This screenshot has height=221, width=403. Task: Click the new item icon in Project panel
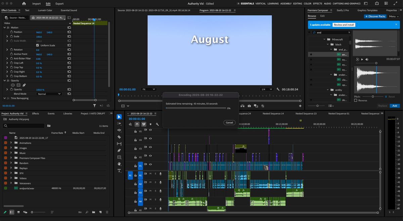100,212
